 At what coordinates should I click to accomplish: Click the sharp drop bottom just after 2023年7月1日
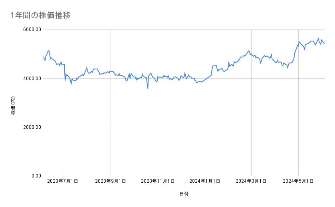[x=65, y=81]
